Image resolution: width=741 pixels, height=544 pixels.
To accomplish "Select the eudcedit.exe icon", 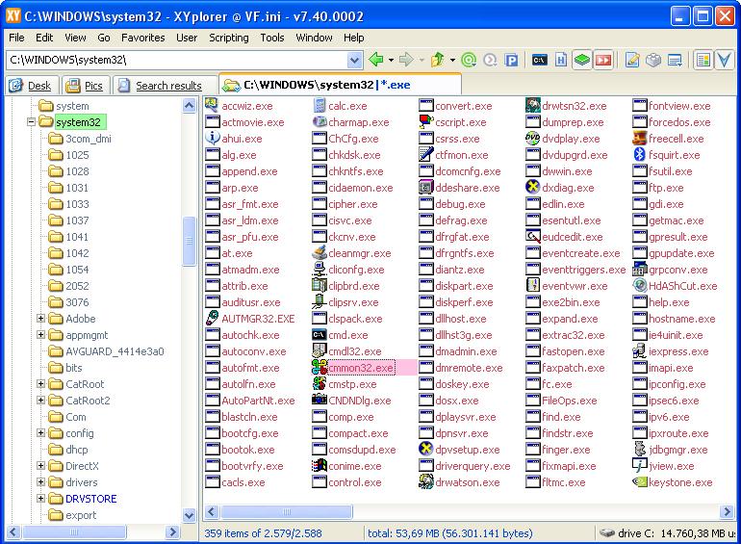I will [x=533, y=236].
